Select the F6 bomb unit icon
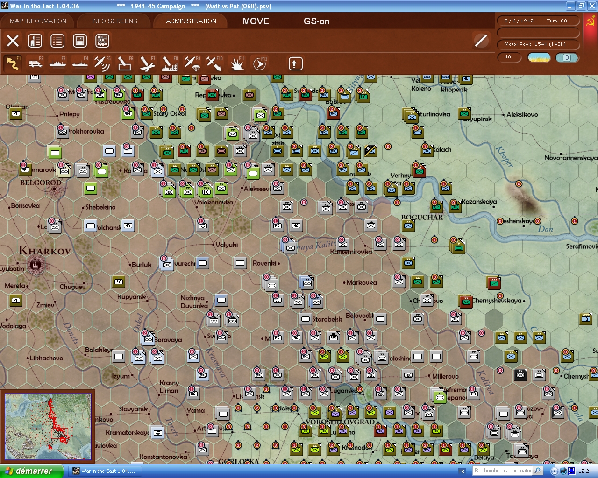The height and width of the screenshot is (478, 598). coord(125,63)
